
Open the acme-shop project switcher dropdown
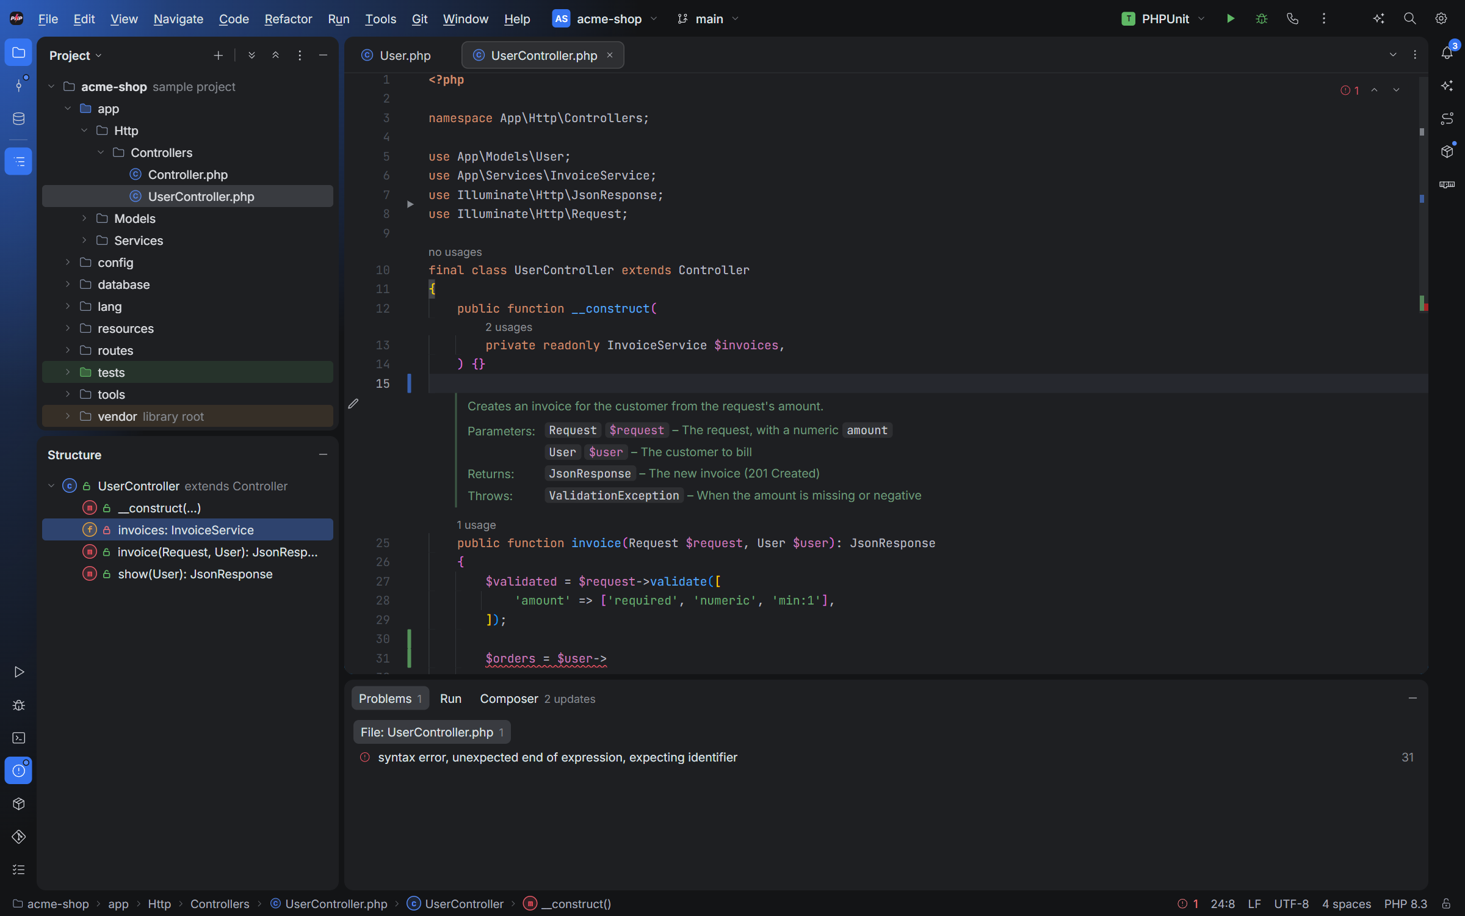click(x=604, y=19)
